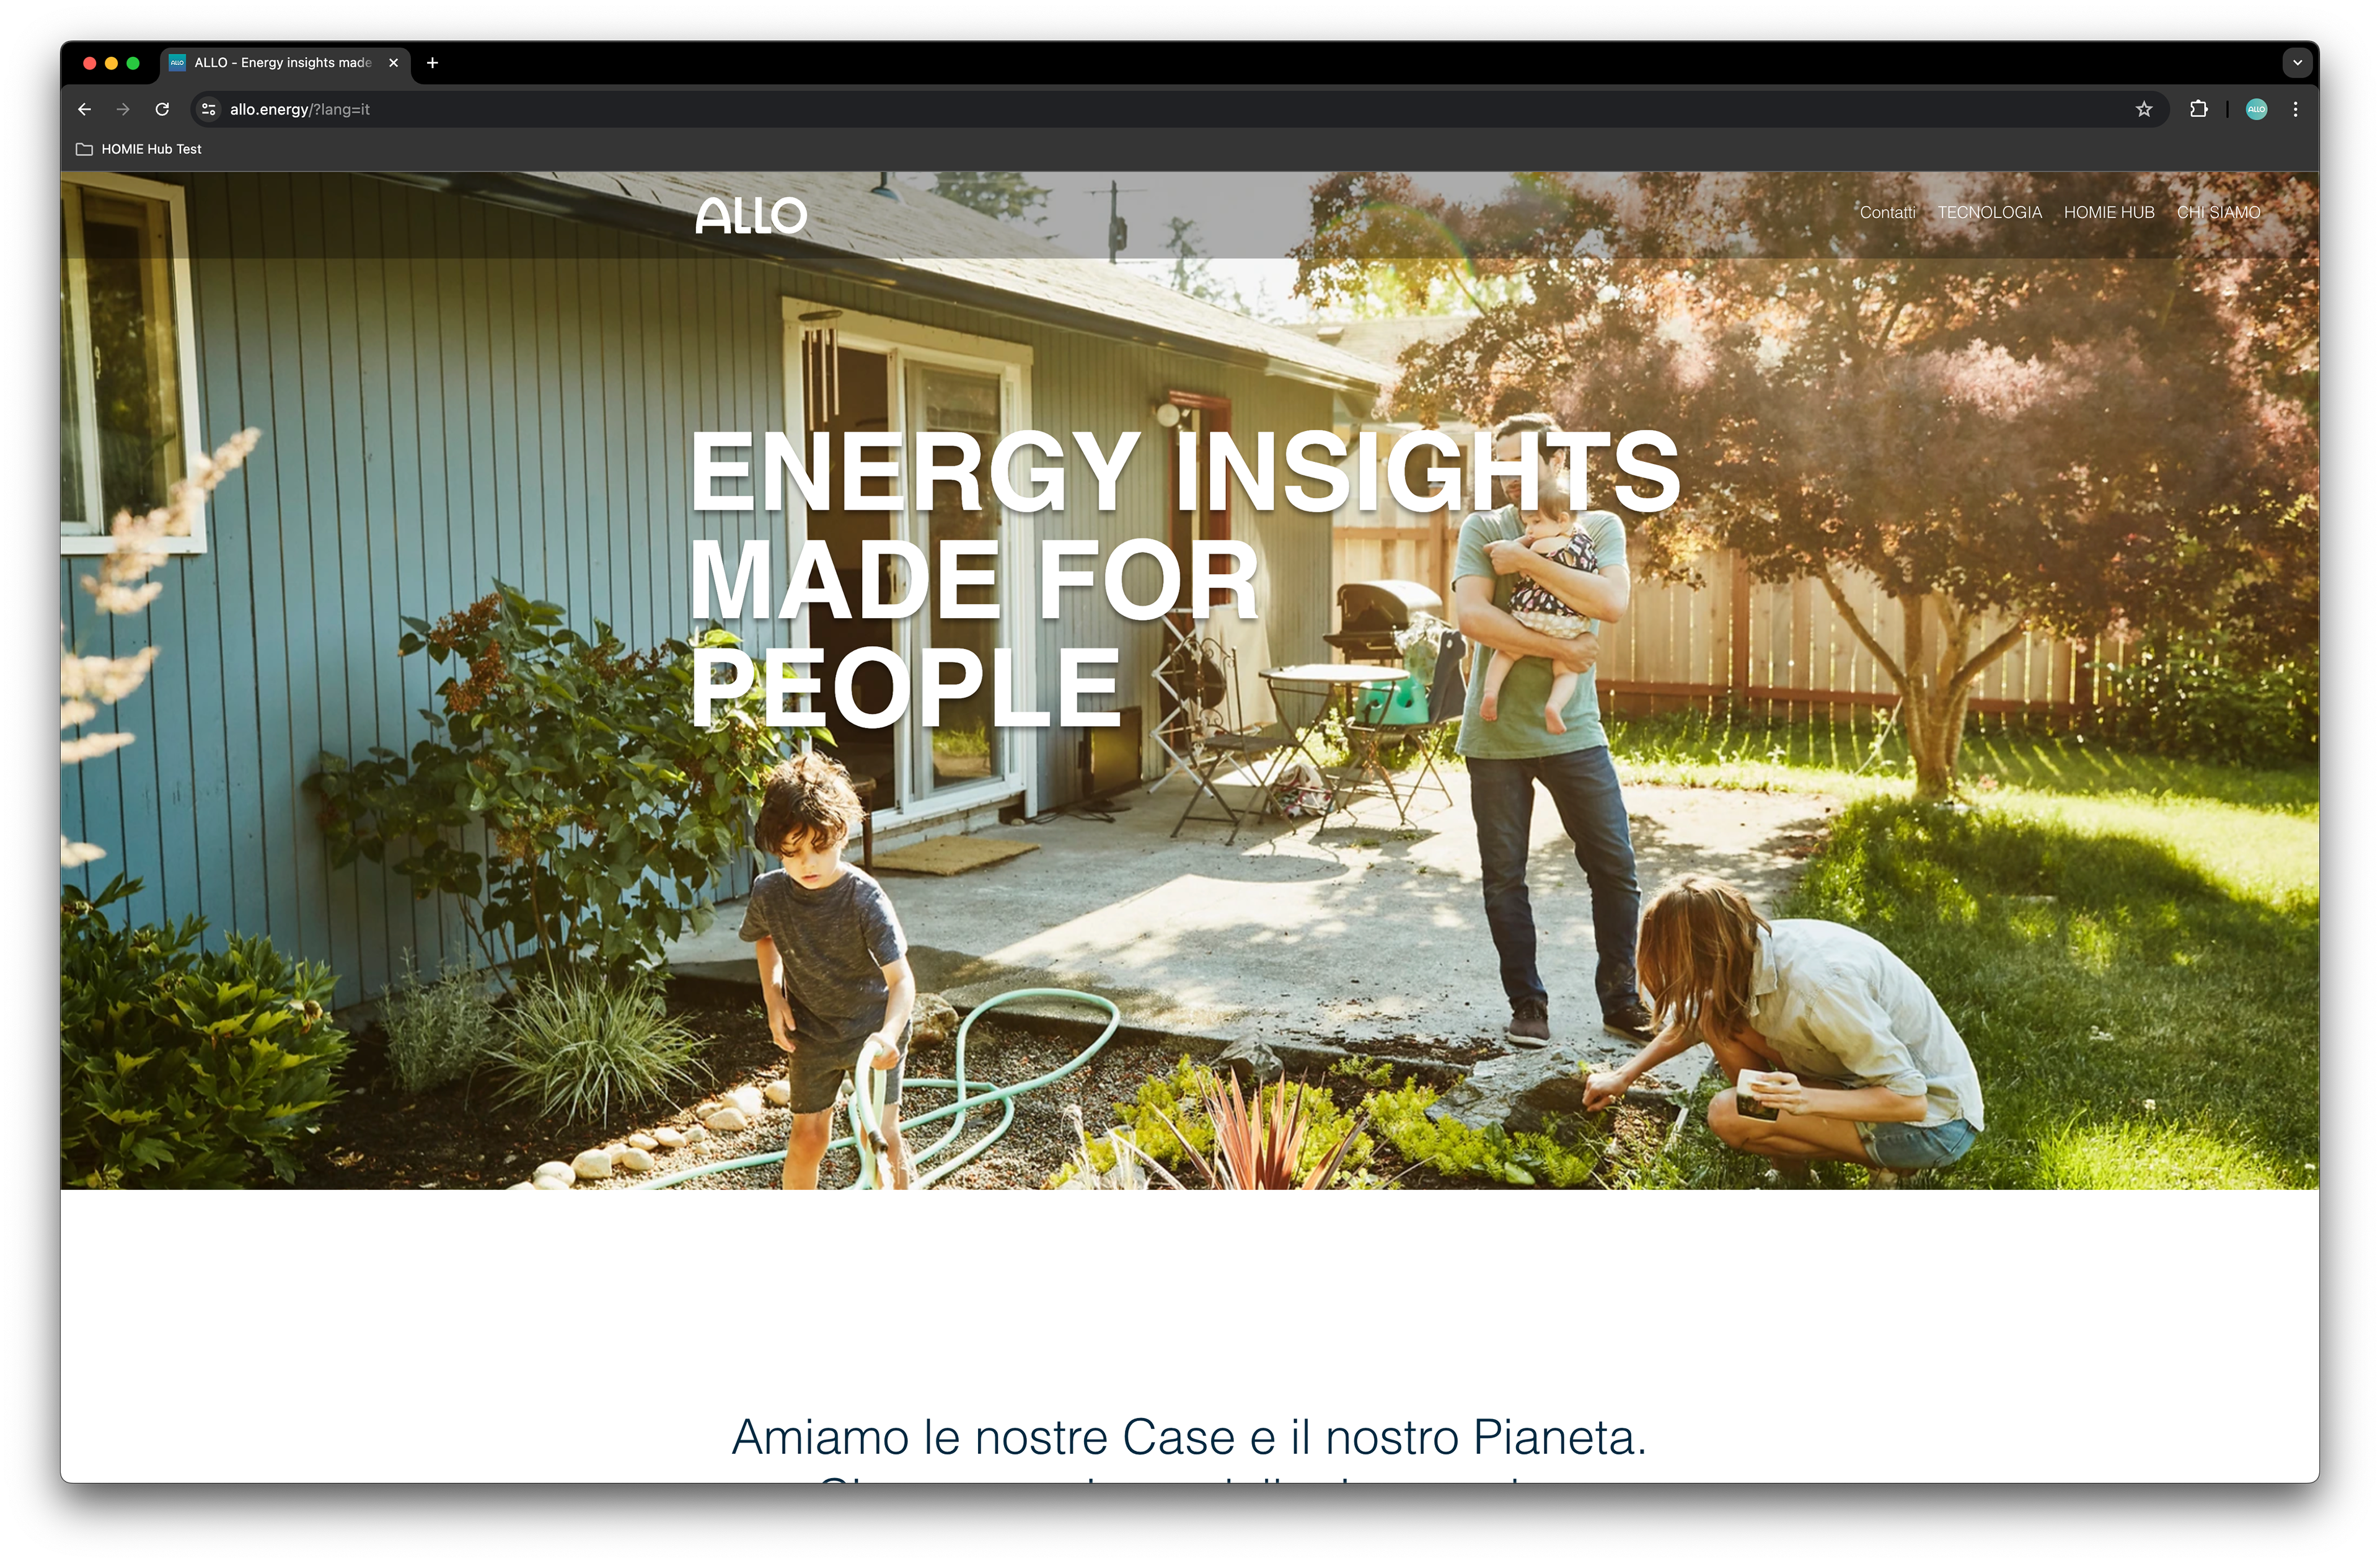Open the CHI SIAMO nav link
Viewport: 2380px width, 1563px height.
click(2218, 212)
